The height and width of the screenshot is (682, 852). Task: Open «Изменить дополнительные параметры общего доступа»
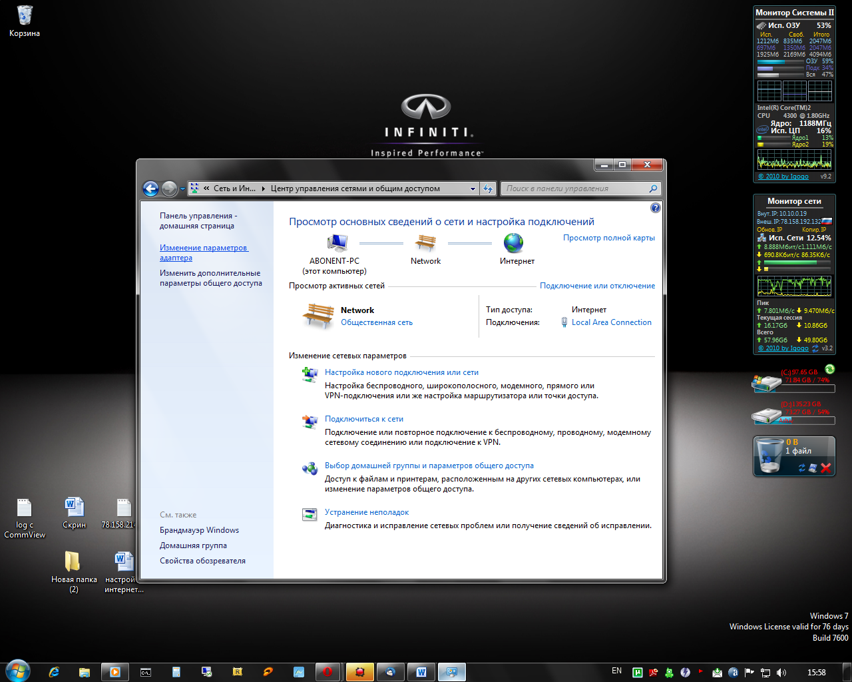coord(211,278)
